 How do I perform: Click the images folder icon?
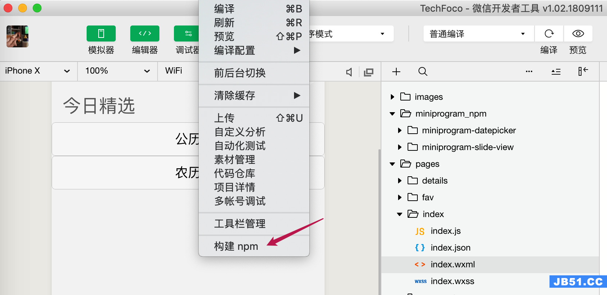pos(405,97)
